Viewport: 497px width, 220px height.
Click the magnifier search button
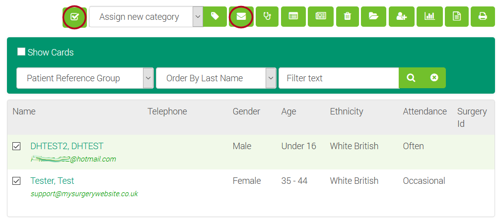[411, 78]
